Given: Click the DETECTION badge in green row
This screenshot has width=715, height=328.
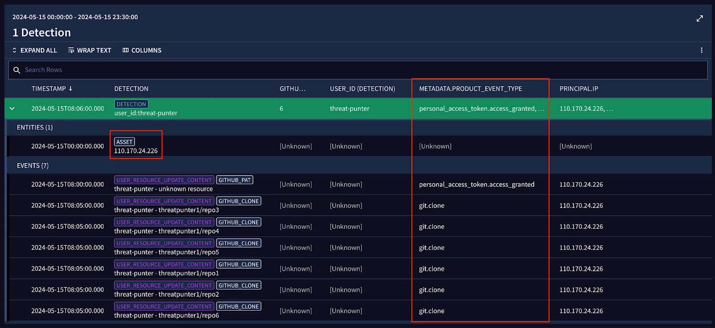Looking at the screenshot, I should (x=131, y=104).
